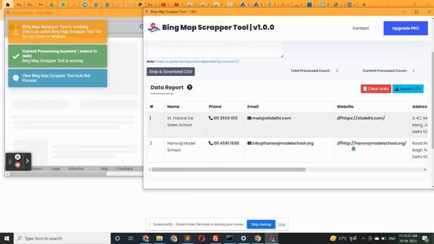
Task: Click the Upgrade PRO button
Action: click(x=406, y=28)
